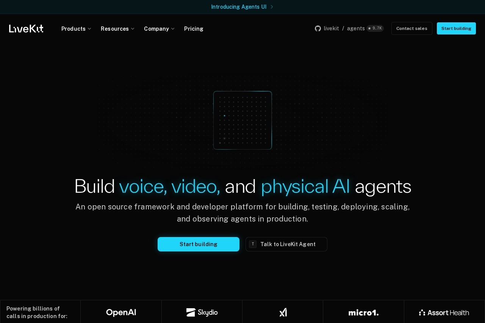Open the micro1 customer logo
This screenshot has width=485, height=323.
363,312
